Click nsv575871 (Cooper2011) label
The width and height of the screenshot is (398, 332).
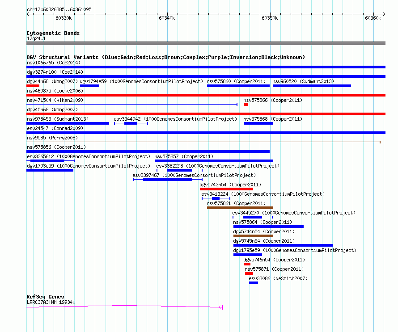point(274,269)
